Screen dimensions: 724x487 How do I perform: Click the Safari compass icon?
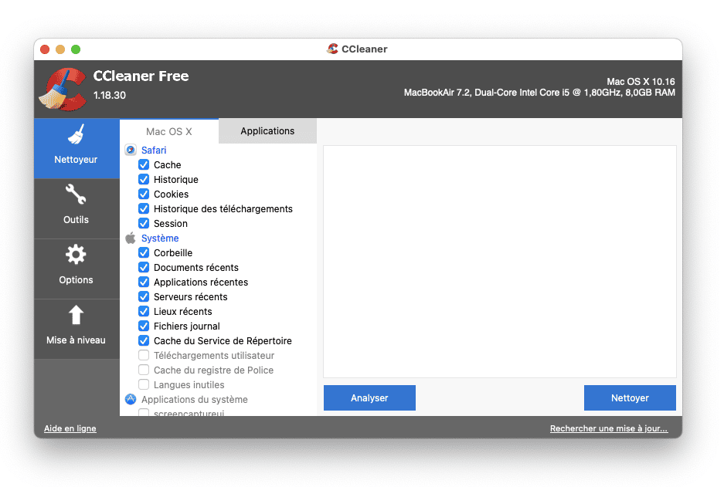tap(131, 150)
